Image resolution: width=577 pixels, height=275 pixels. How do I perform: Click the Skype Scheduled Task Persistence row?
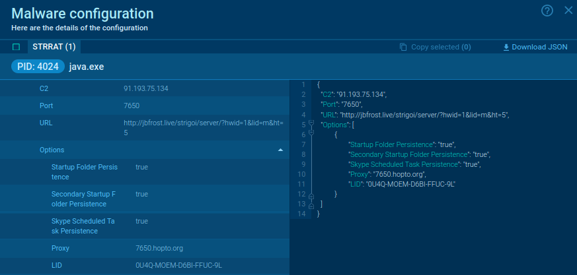click(x=144, y=226)
